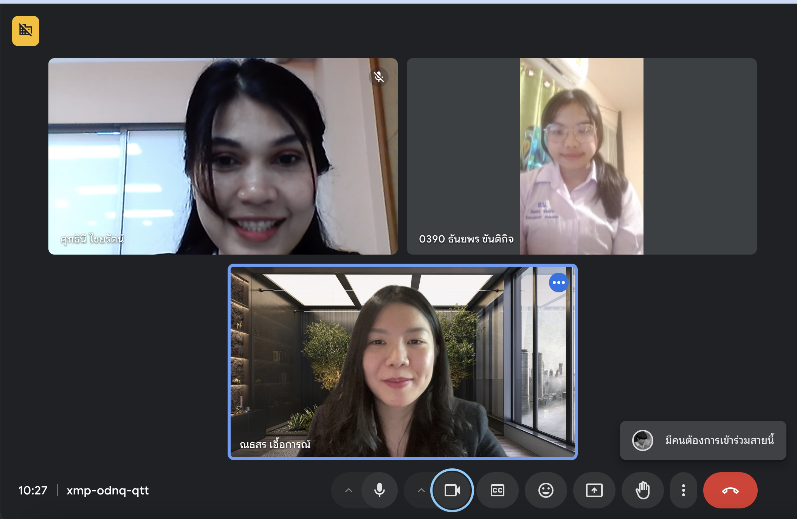Expand video settings chevron beside the camera
This screenshot has height=519, width=797.
[421, 490]
